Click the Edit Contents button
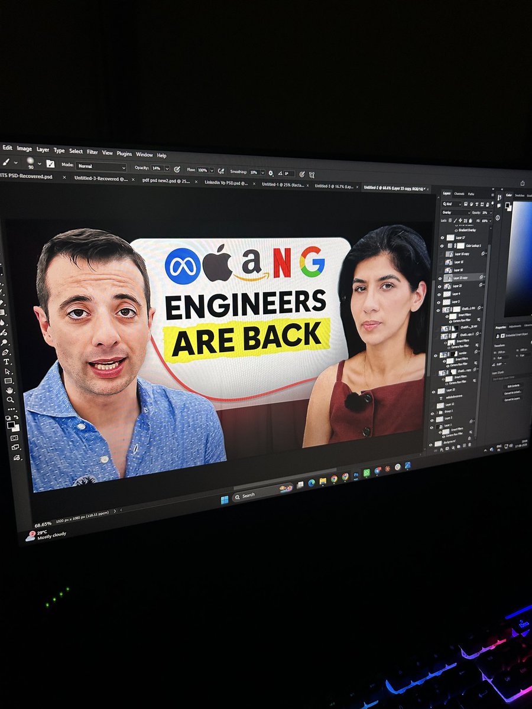This screenshot has width=532, height=709. [513, 386]
